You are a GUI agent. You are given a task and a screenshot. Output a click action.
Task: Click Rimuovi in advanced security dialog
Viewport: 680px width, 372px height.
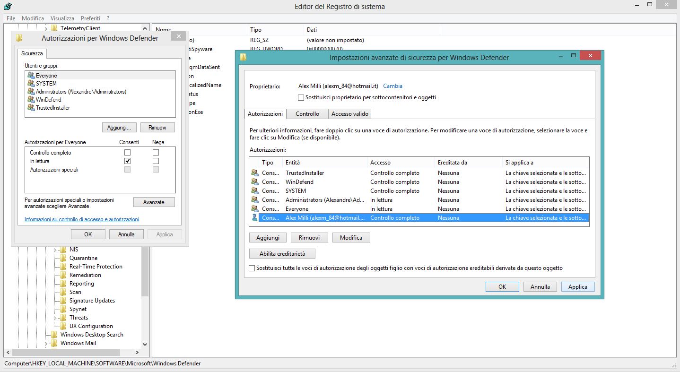point(309,238)
